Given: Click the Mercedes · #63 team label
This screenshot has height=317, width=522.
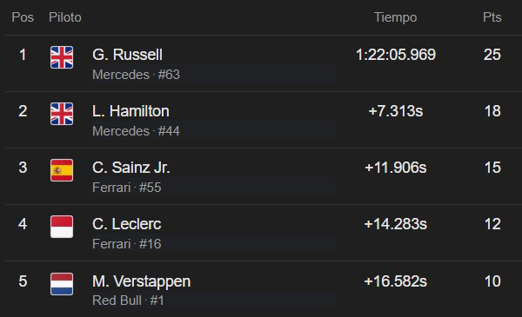Looking at the screenshot, I should [x=136, y=75].
